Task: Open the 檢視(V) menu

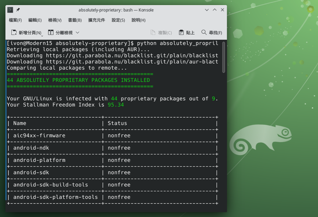Action: click(x=55, y=20)
